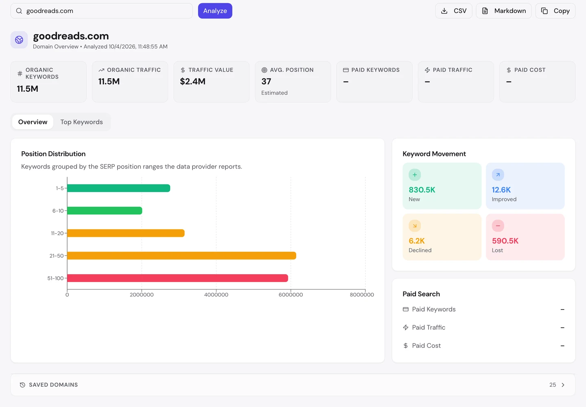The image size is (586, 407).
Task: Select the Overview tab
Action: point(33,122)
